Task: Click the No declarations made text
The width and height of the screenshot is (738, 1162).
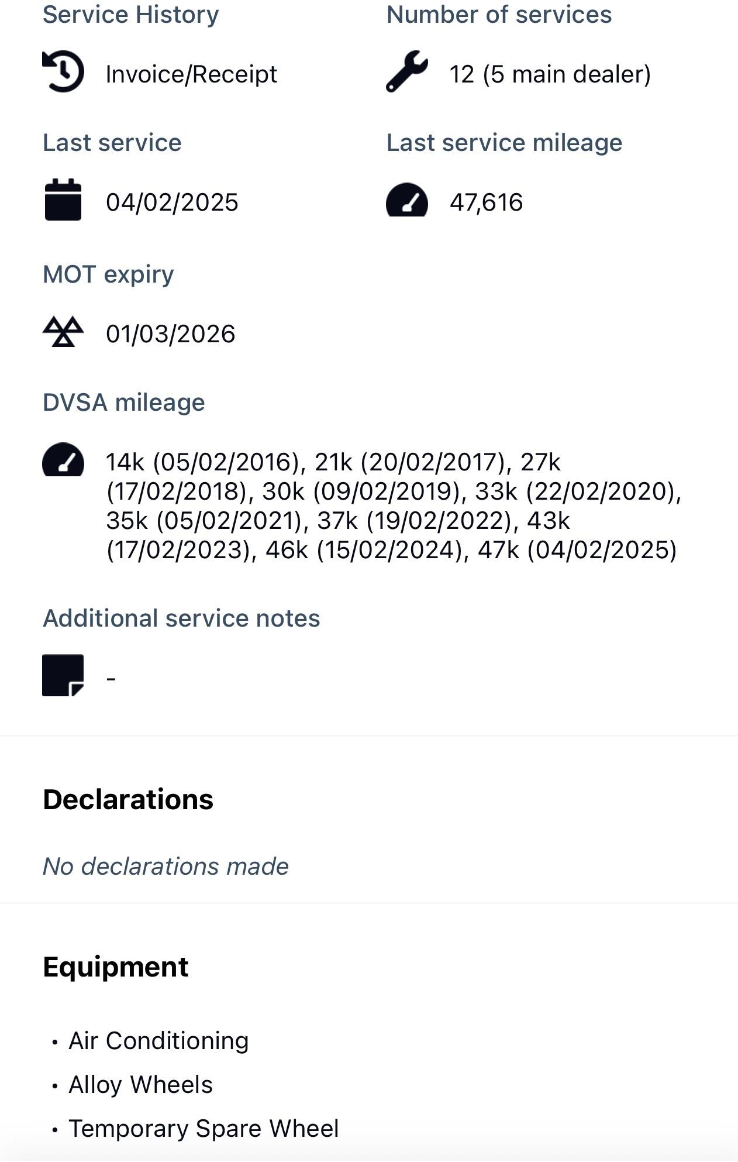Action: pyautogui.click(x=165, y=866)
